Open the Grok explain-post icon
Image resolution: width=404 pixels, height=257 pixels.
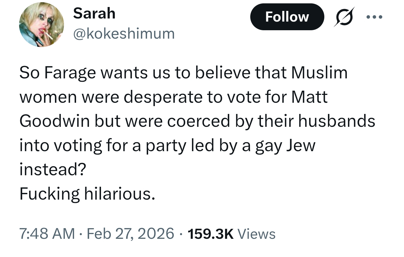(x=344, y=17)
